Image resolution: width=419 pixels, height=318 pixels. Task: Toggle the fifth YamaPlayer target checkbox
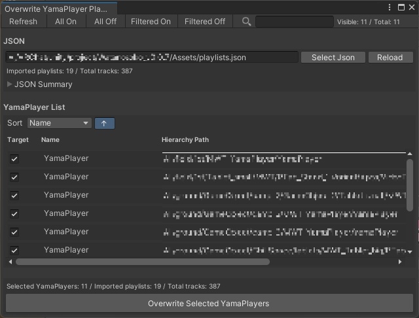[14, 232]
